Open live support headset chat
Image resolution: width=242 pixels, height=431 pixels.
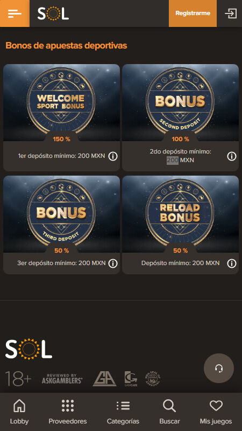[219, 369]
